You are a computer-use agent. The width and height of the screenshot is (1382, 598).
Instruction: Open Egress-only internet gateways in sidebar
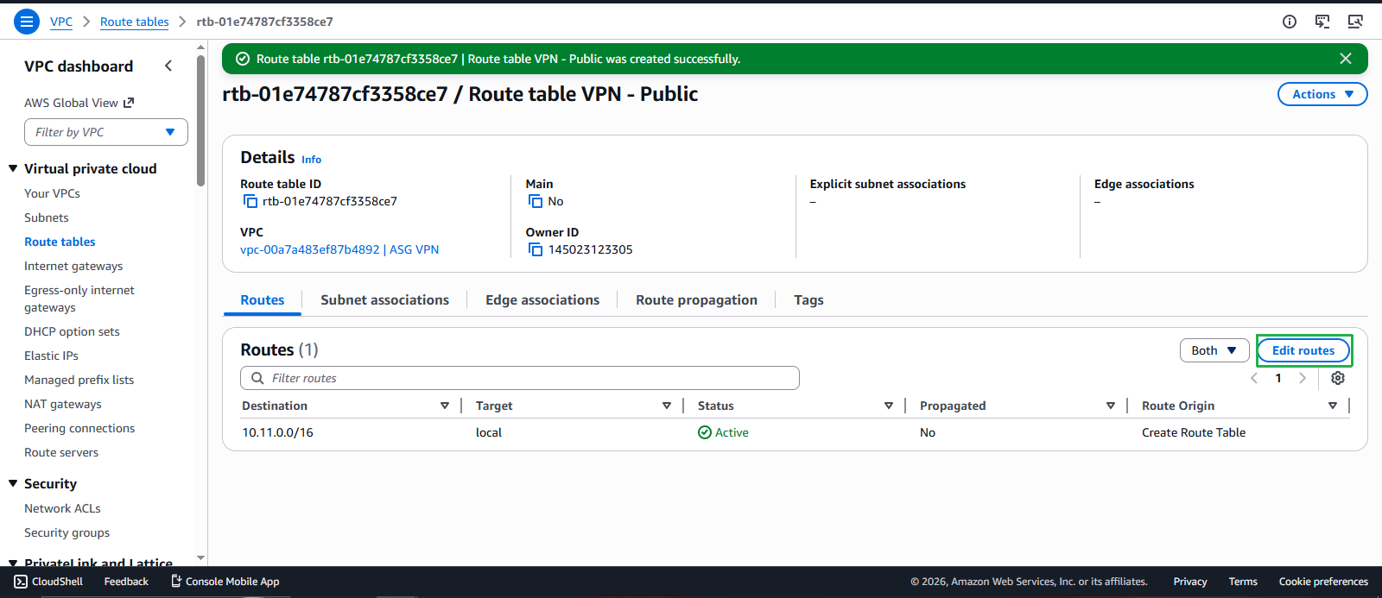(79, 299)
